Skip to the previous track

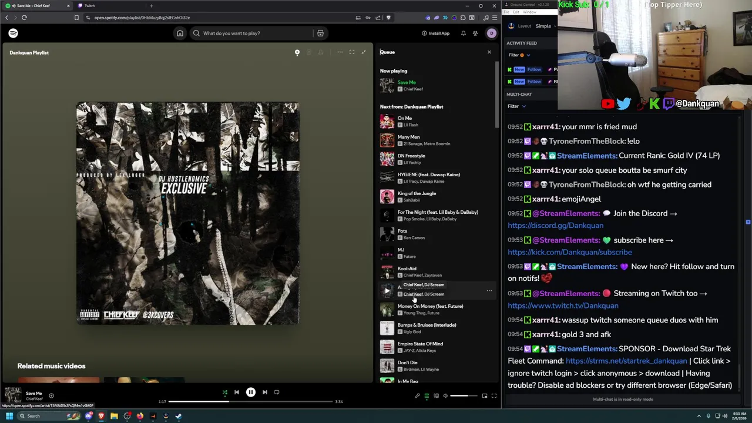[237, 392]
